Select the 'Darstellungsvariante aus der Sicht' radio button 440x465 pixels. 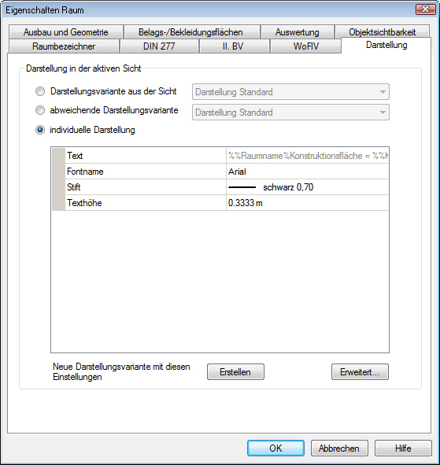(x=40, y=91)
